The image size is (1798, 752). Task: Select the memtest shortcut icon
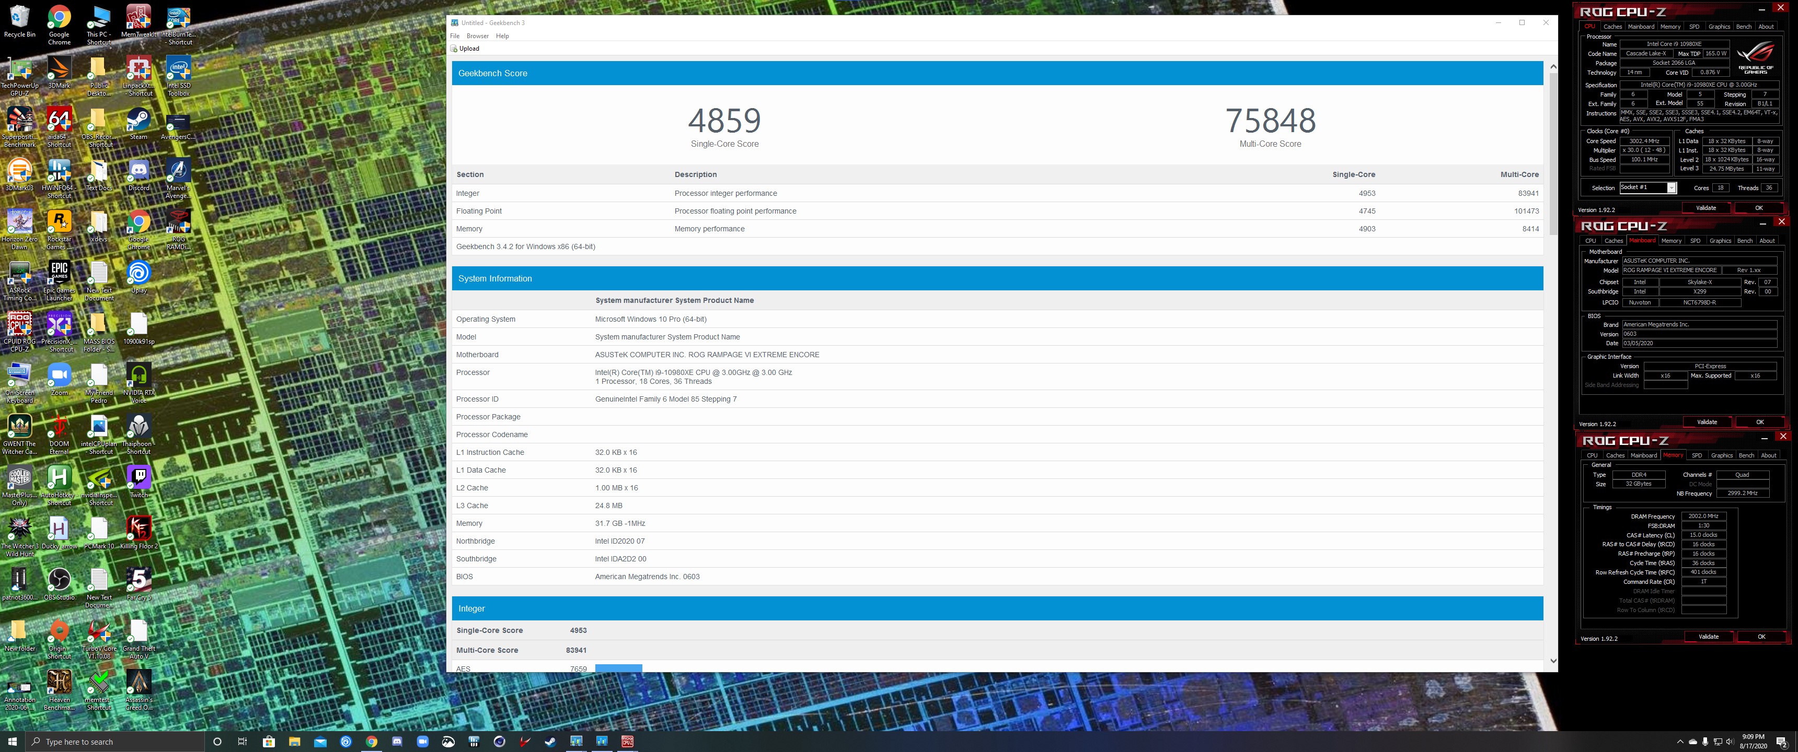pyautogui.click(x=99, y=689)
